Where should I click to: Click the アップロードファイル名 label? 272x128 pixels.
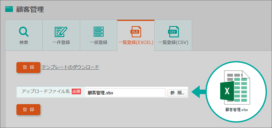coord(46,91)
